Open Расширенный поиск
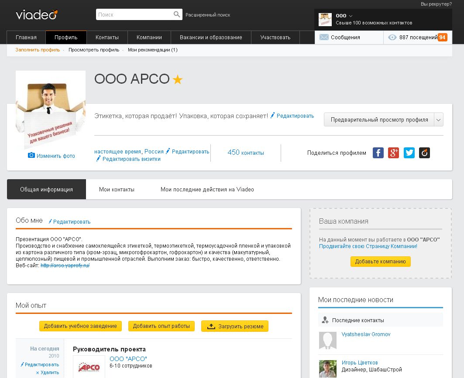This screenshot has height=378, width=464. pos(208,15)
